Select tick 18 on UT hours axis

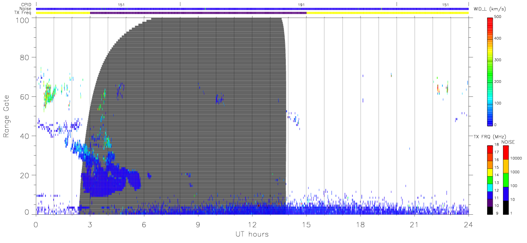coord(360,225)
